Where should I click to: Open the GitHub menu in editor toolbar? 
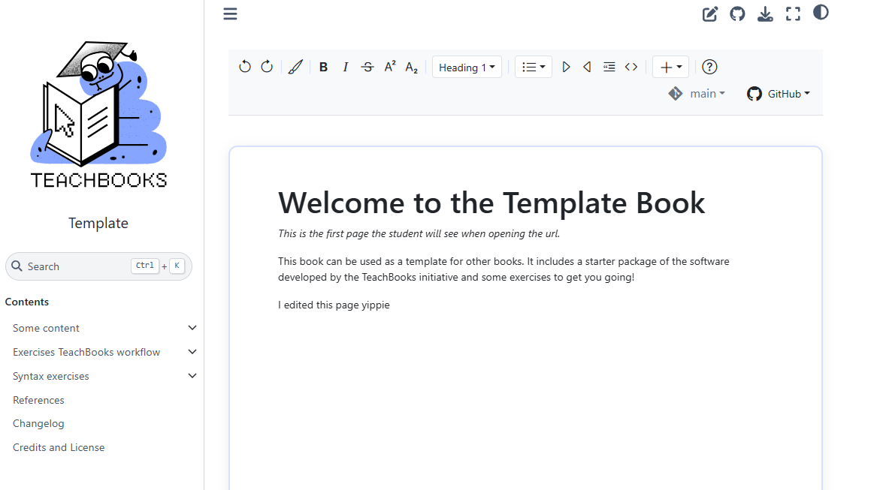(x=779, y=94)
